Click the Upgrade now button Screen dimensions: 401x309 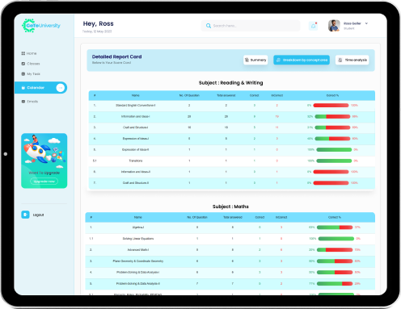44,182
